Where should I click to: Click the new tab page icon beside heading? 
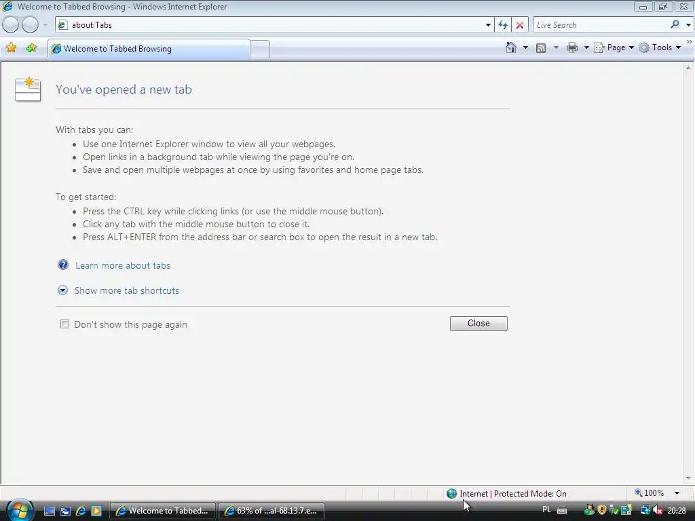pyautogui.click(x=27, y=89)
